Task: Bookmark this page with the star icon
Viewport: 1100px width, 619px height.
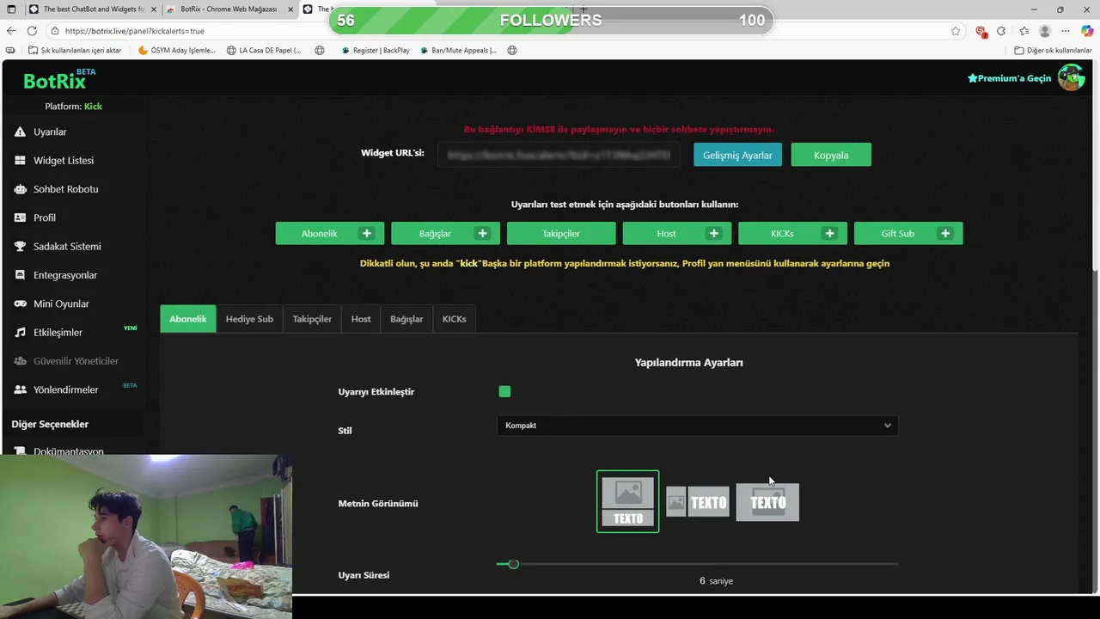Action: [x=956, y=31]
